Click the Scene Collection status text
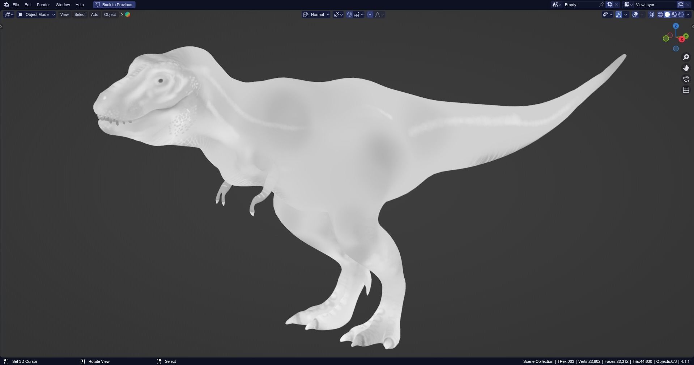694x365 pixels. point(538,361)
